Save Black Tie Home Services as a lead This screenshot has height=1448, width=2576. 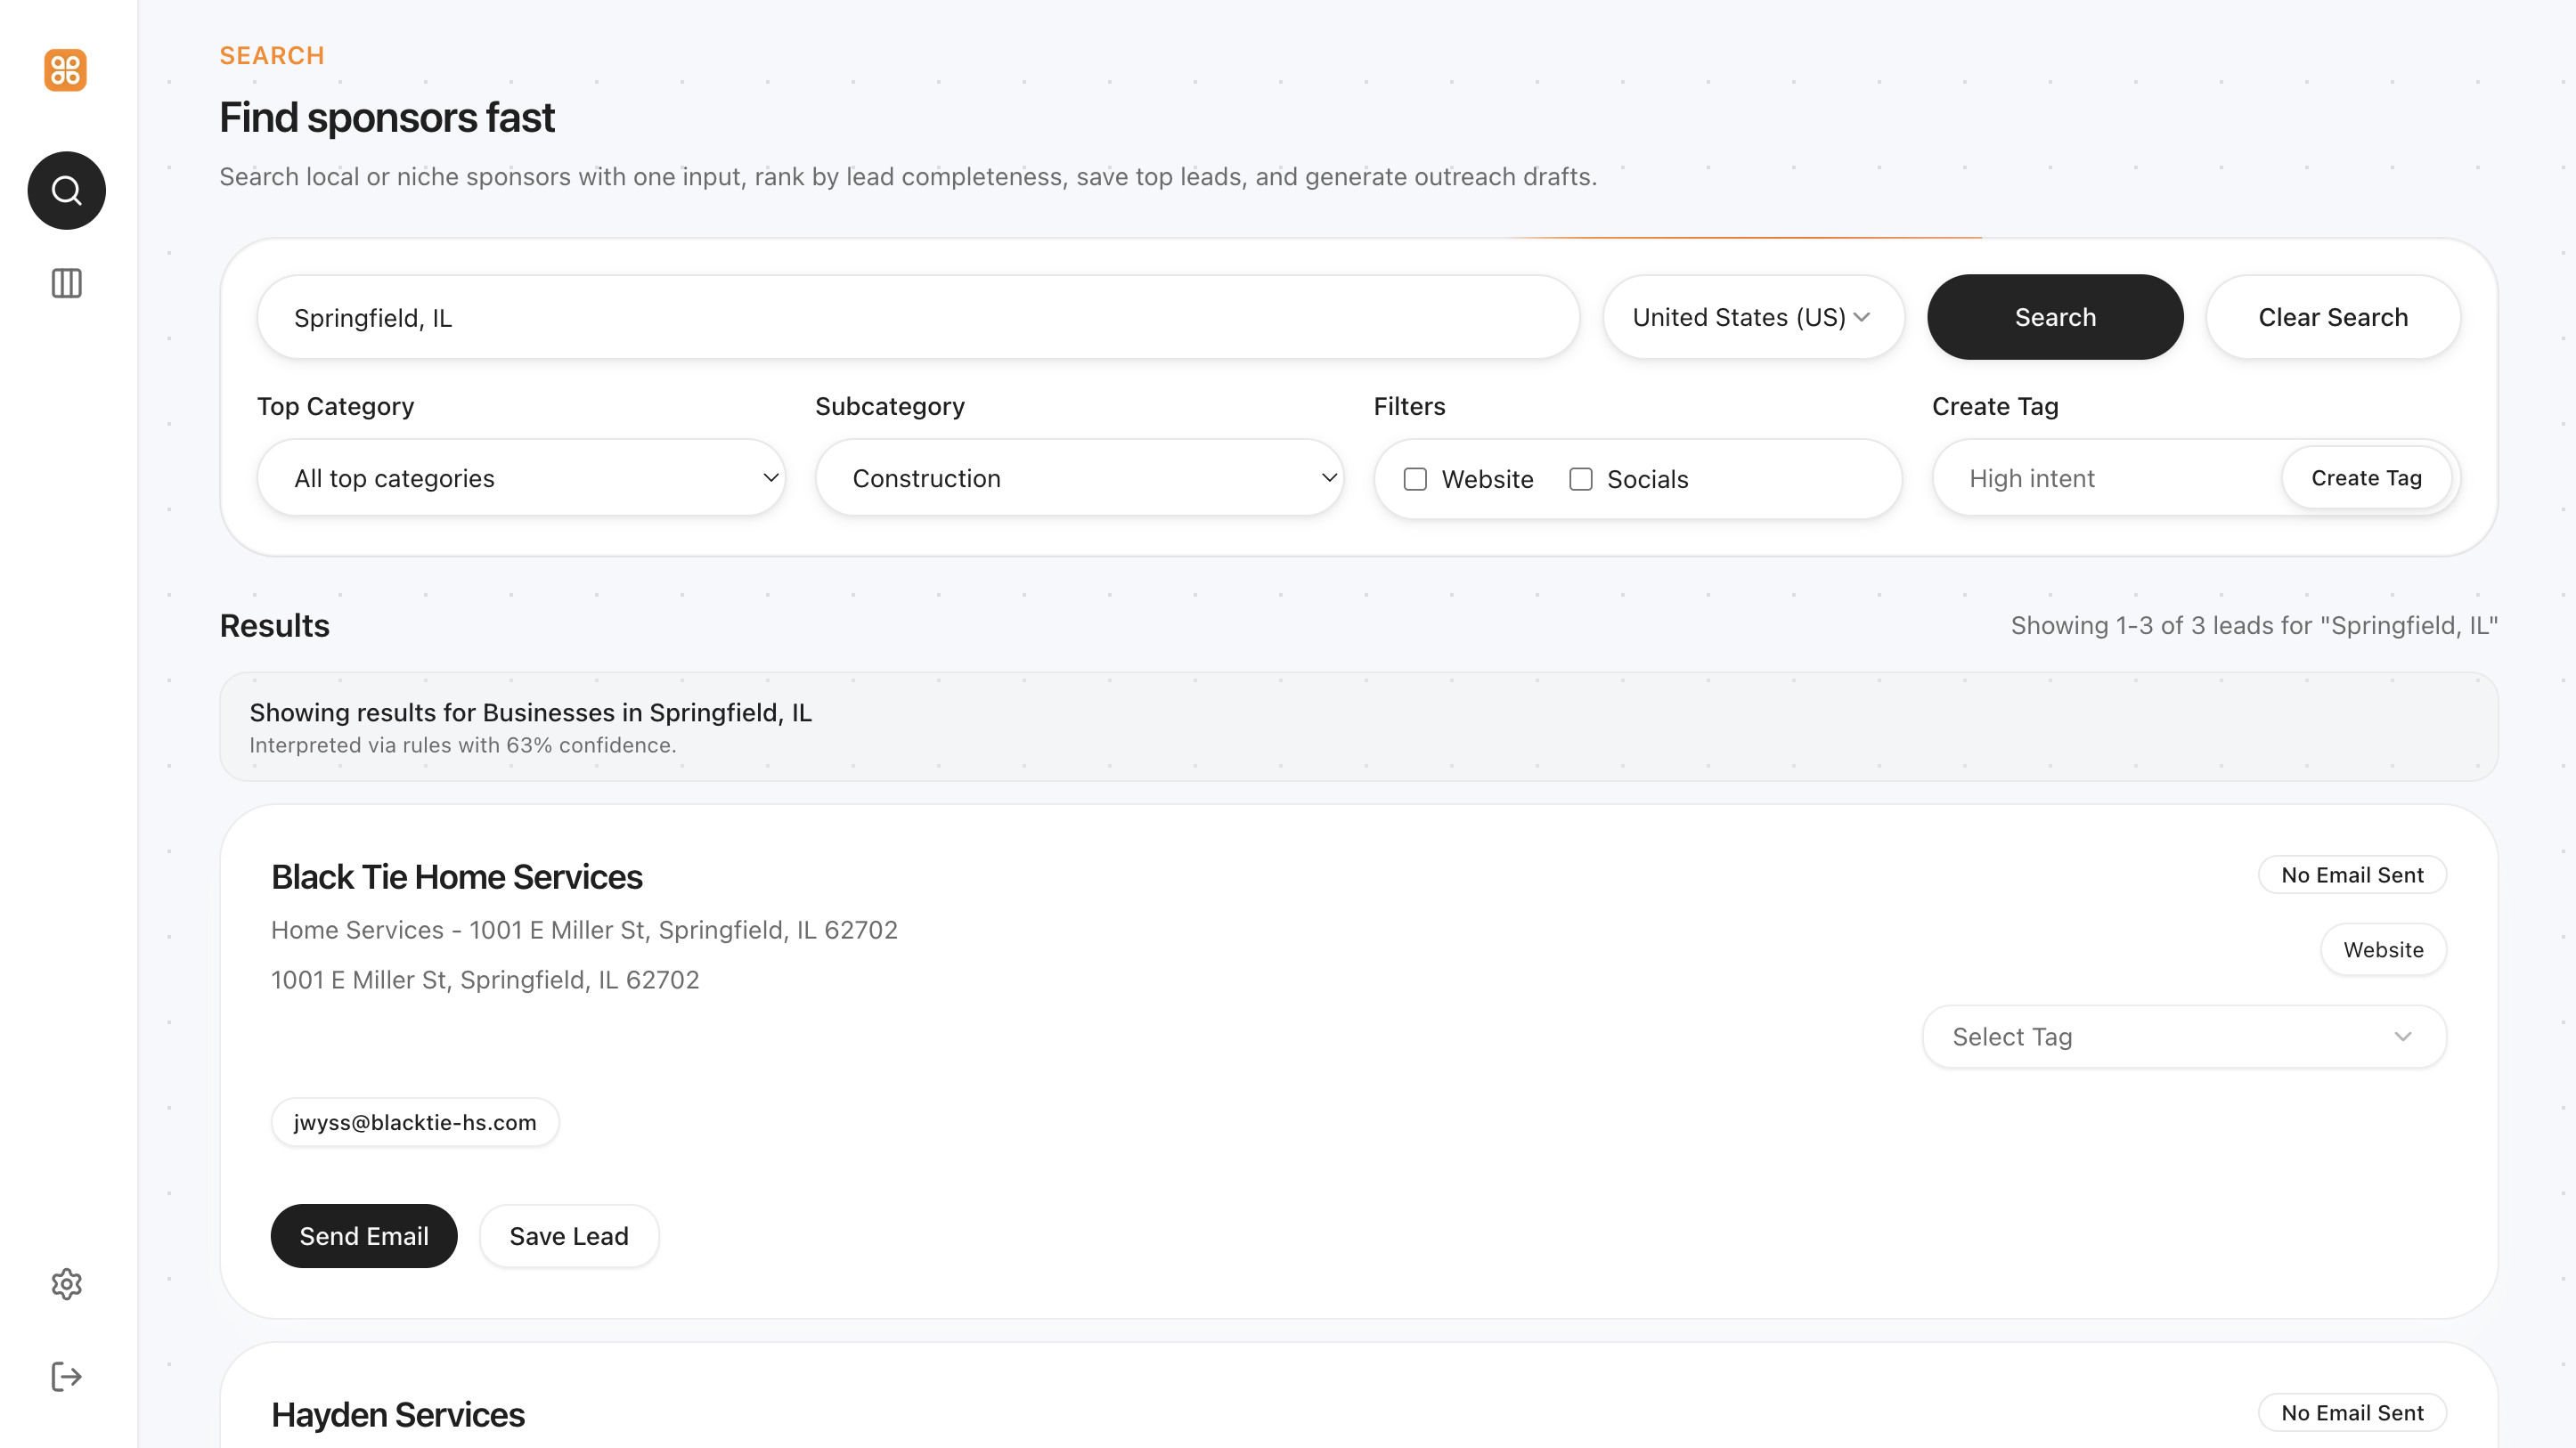[x=568, y=1236]
